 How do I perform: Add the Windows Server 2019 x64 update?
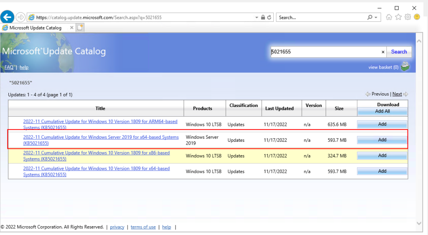click(382, 140)
